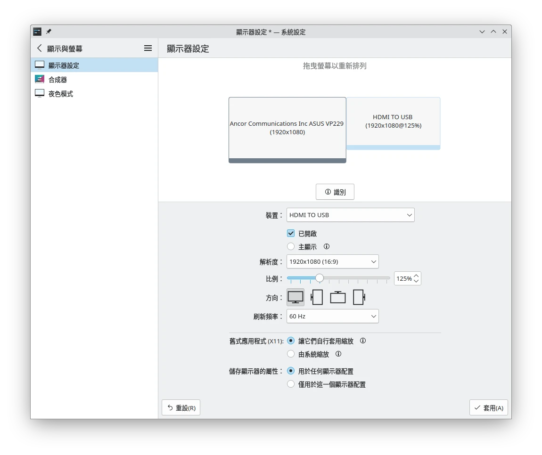This screenshot has height=455, width=542.
Task: Click the info icon next to 主顯示
Action: 327,246
